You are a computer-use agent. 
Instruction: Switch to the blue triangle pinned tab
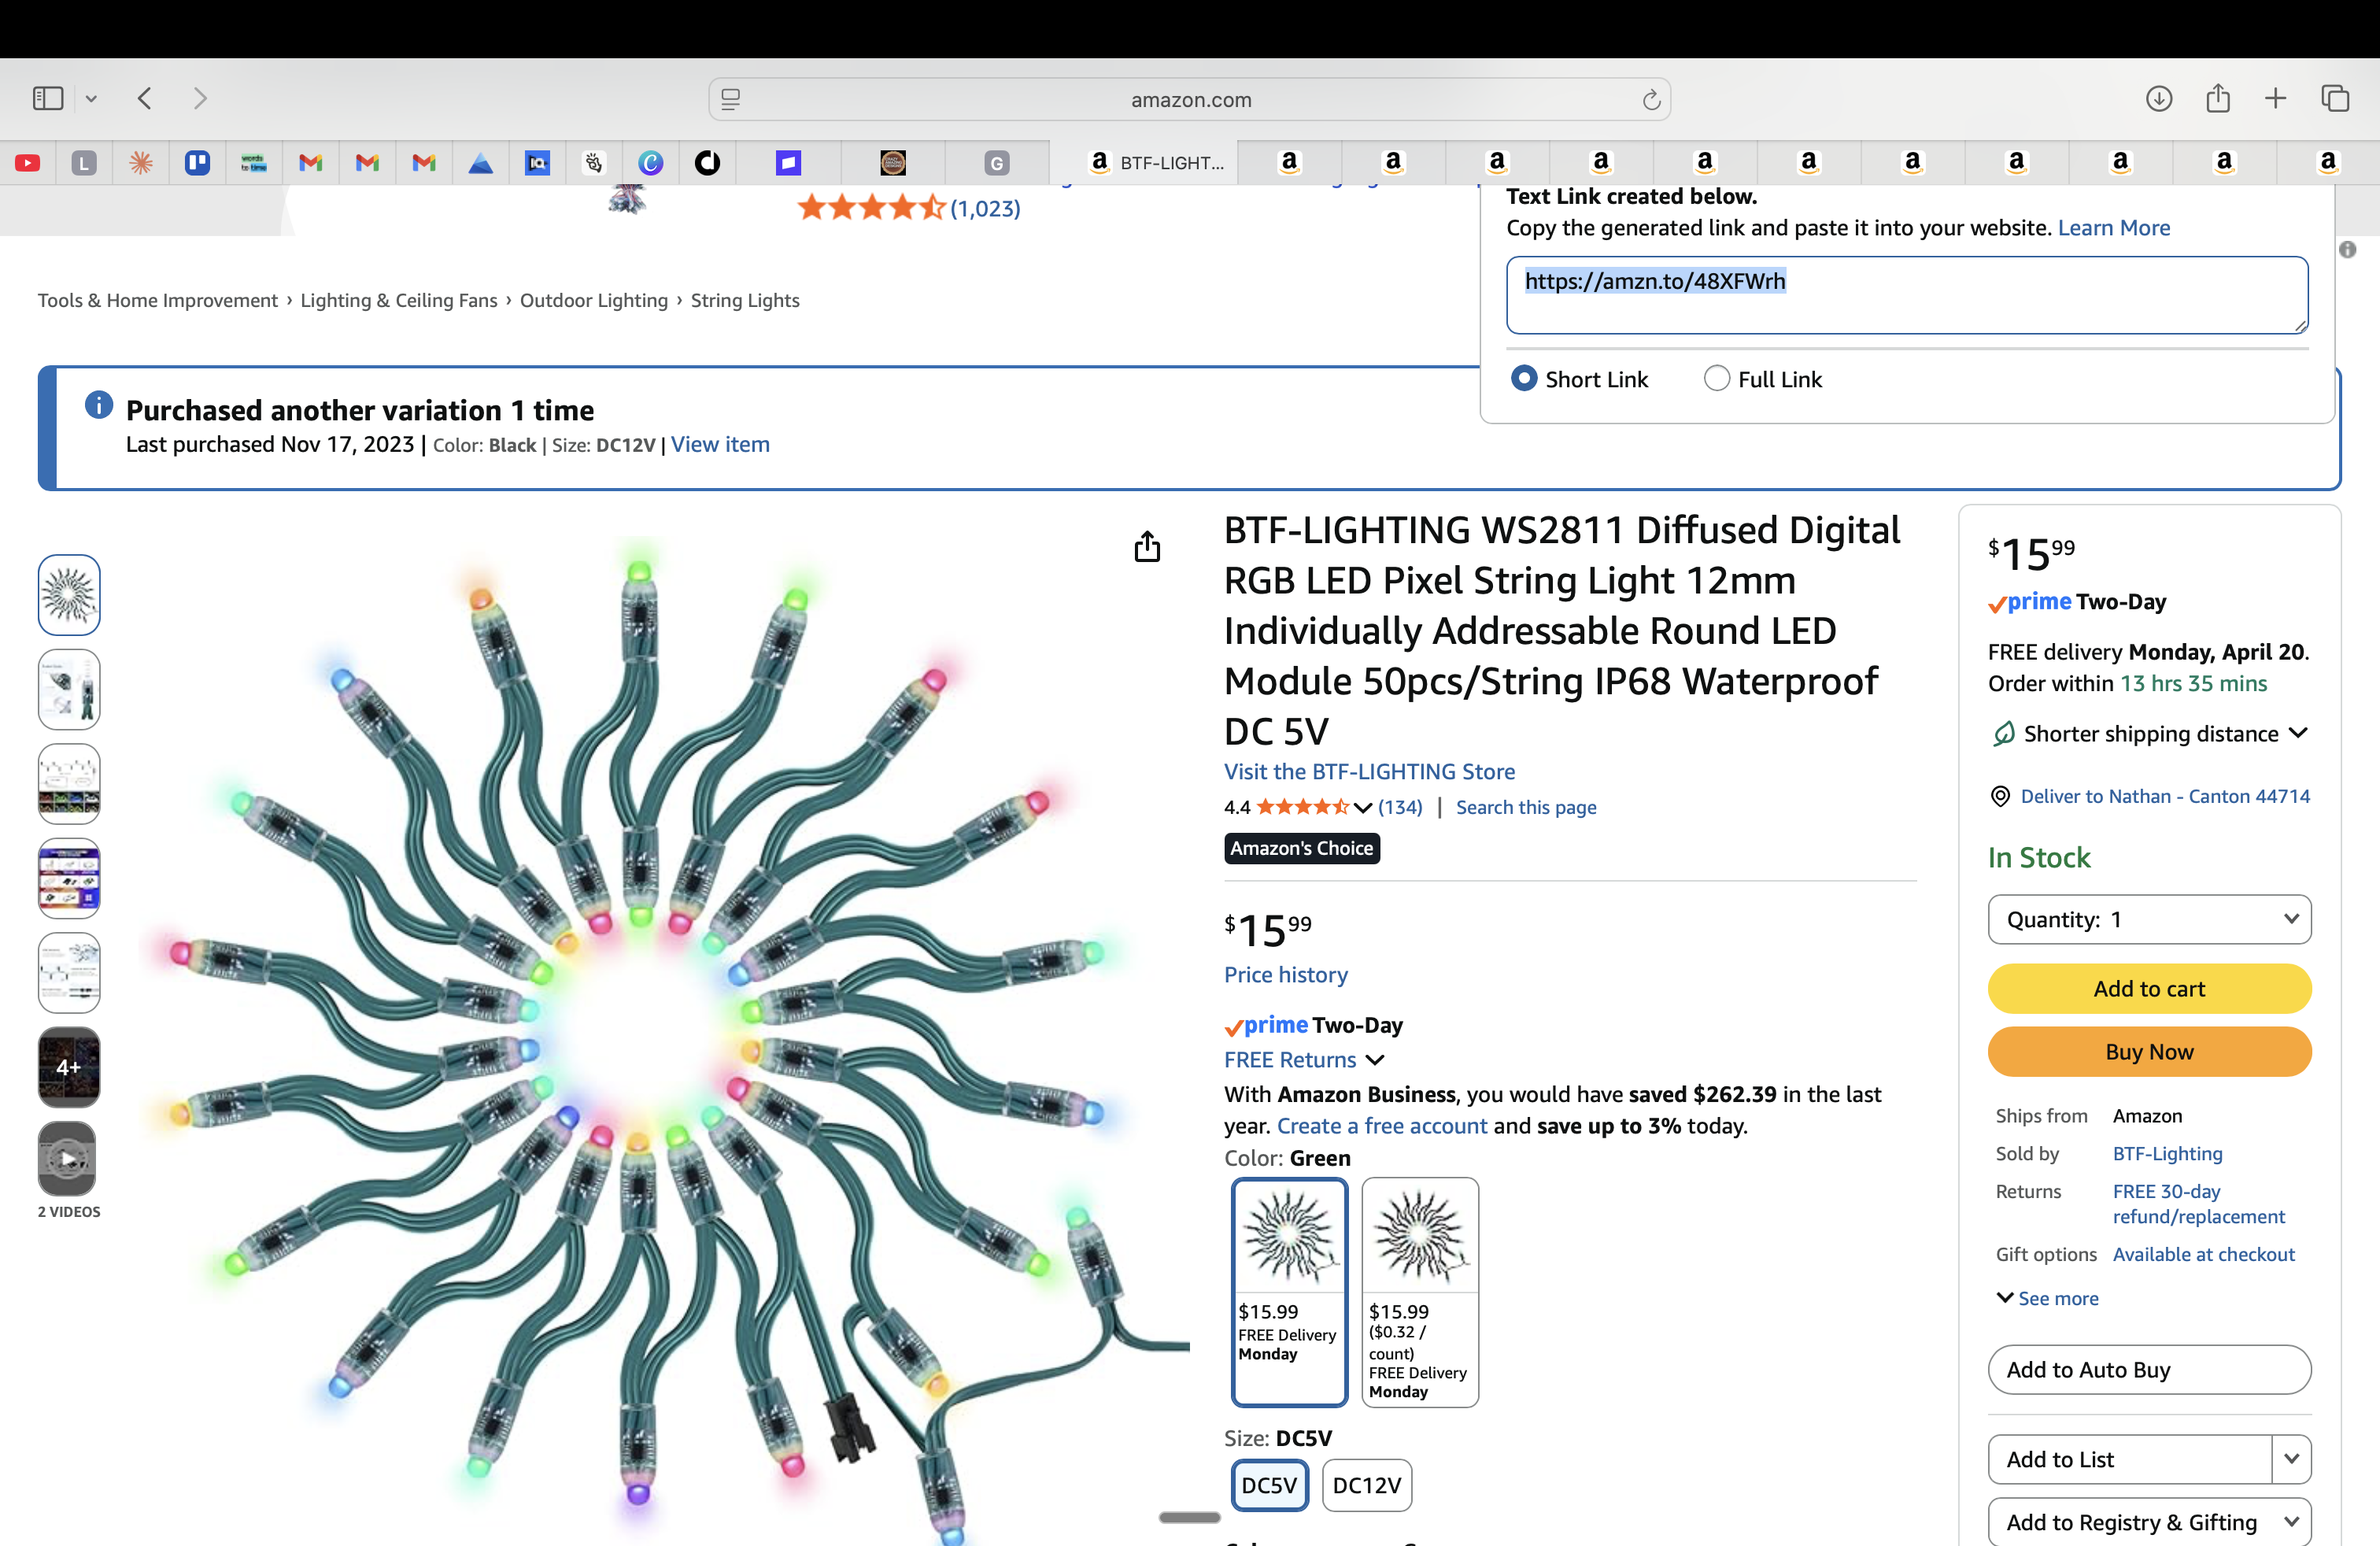481,162
